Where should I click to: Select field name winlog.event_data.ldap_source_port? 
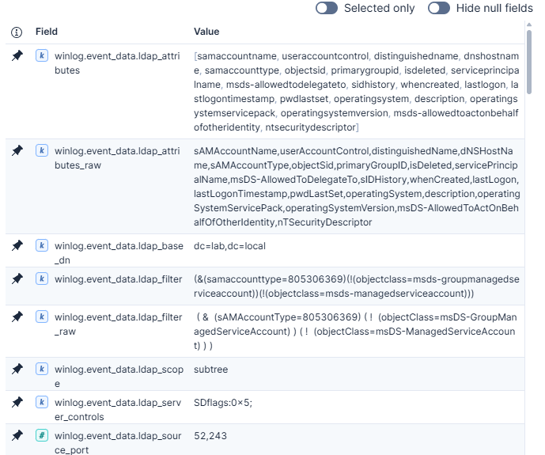(118, 442)
